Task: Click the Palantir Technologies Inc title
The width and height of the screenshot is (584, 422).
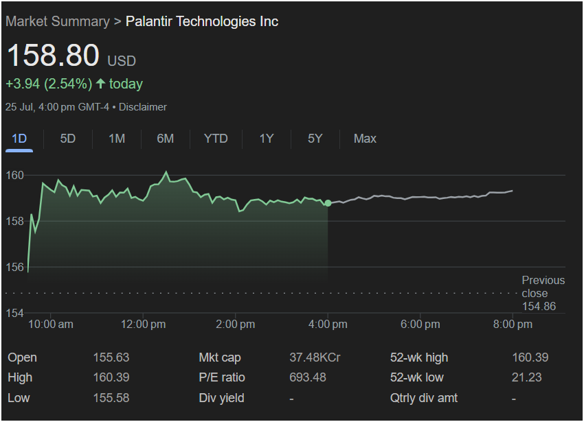Action: click(x=202, y=21)
